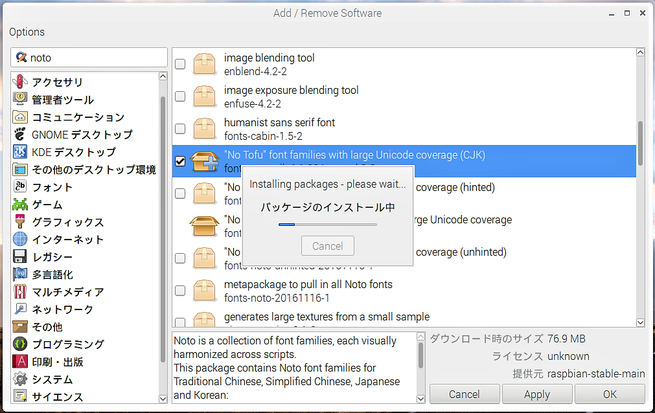Click the installation progress bar
Image resolution: width=655 pixels, height=413 pixels.
328,225
